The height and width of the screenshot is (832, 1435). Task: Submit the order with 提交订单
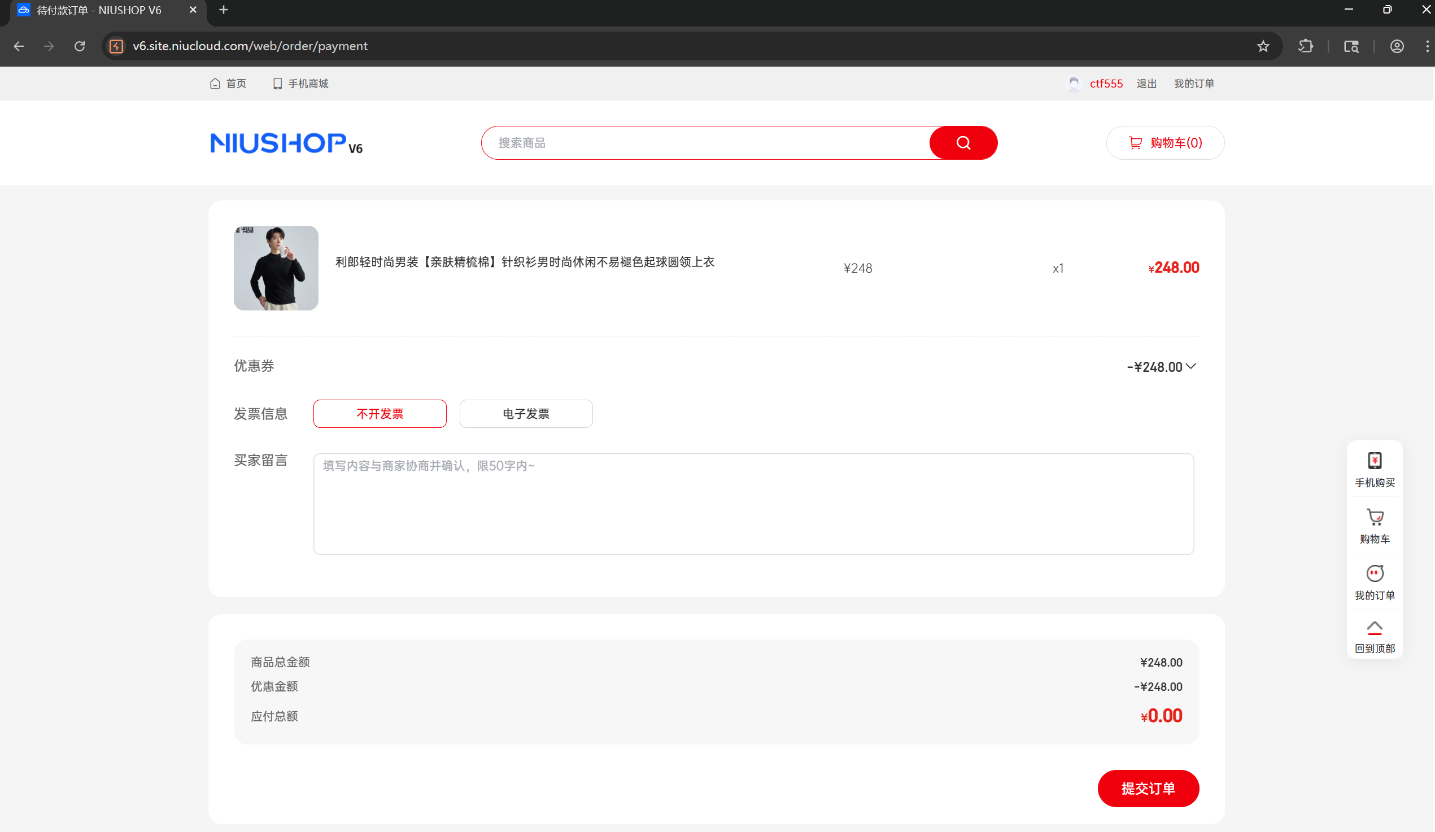coord(1148,788)
